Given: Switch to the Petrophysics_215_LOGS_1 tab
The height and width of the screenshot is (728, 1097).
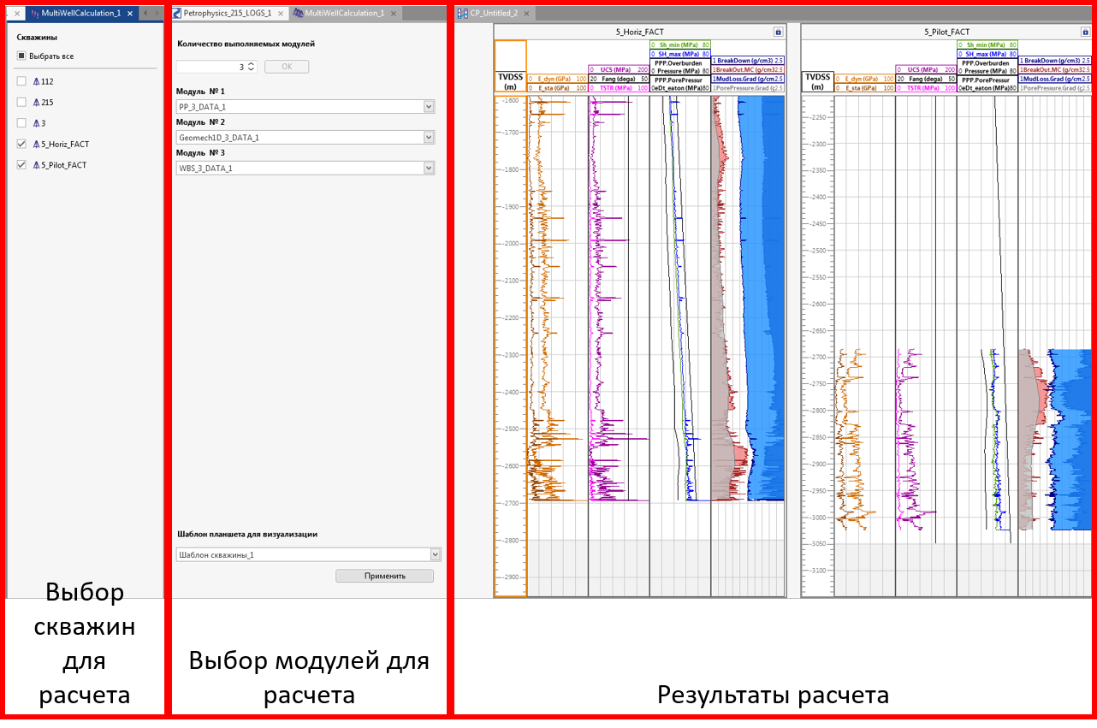Looking at the screenshot, I should tap(228, 14).
